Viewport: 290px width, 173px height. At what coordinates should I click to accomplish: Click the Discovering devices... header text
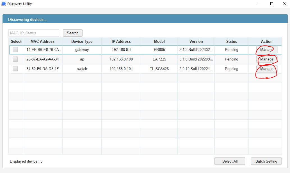[x=27, y=19]
